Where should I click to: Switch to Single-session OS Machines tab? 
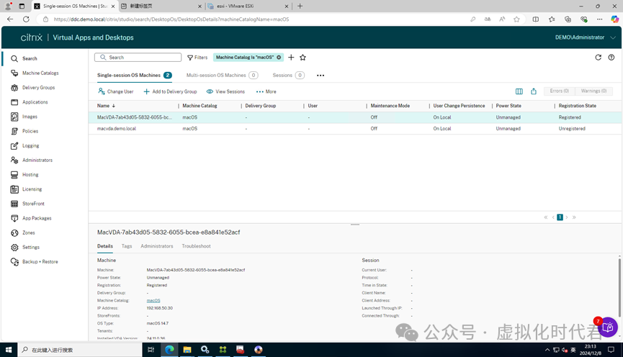pos(134,75)
